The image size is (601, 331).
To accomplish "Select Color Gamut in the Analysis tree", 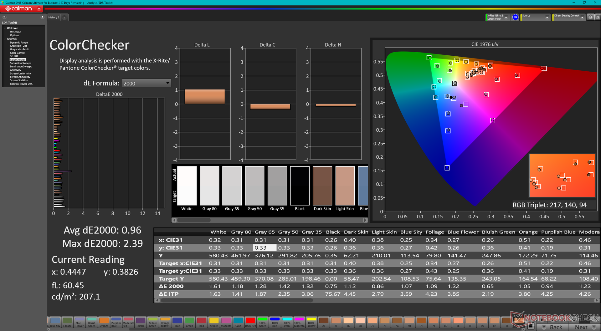I will pyautogui.click(x=17, y=53).
